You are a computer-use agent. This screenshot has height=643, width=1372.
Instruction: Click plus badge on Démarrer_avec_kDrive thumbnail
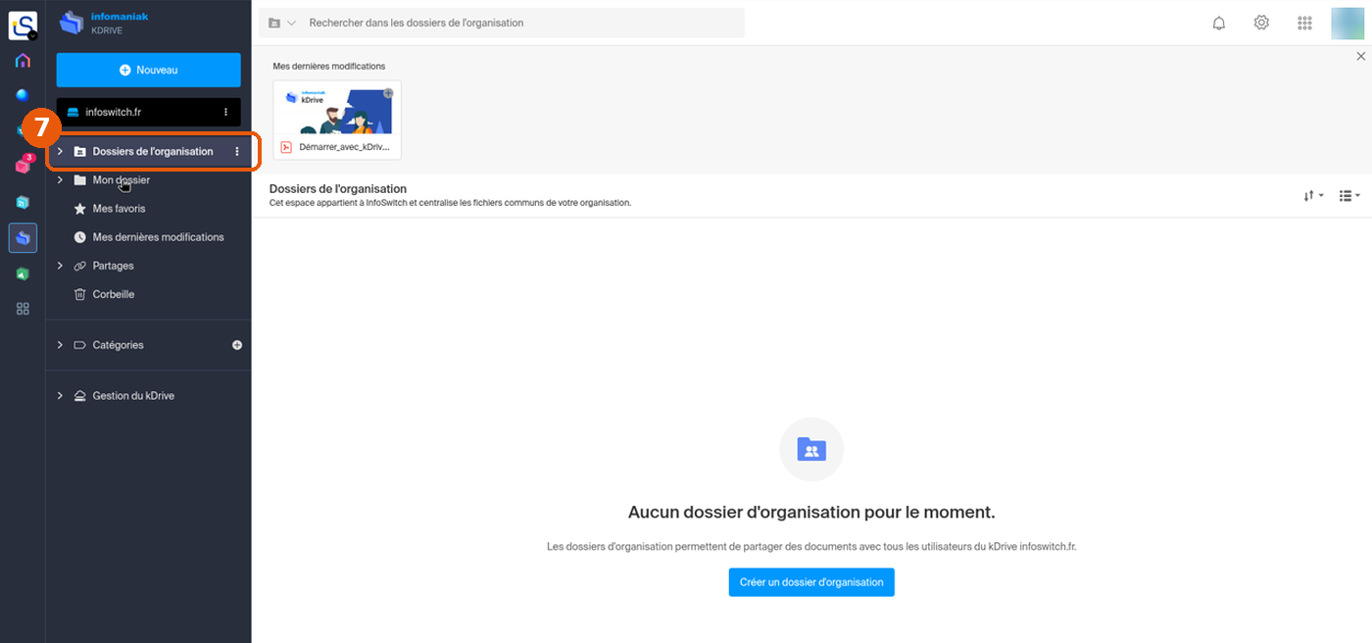pyautogui.click(x=388, y=93)
